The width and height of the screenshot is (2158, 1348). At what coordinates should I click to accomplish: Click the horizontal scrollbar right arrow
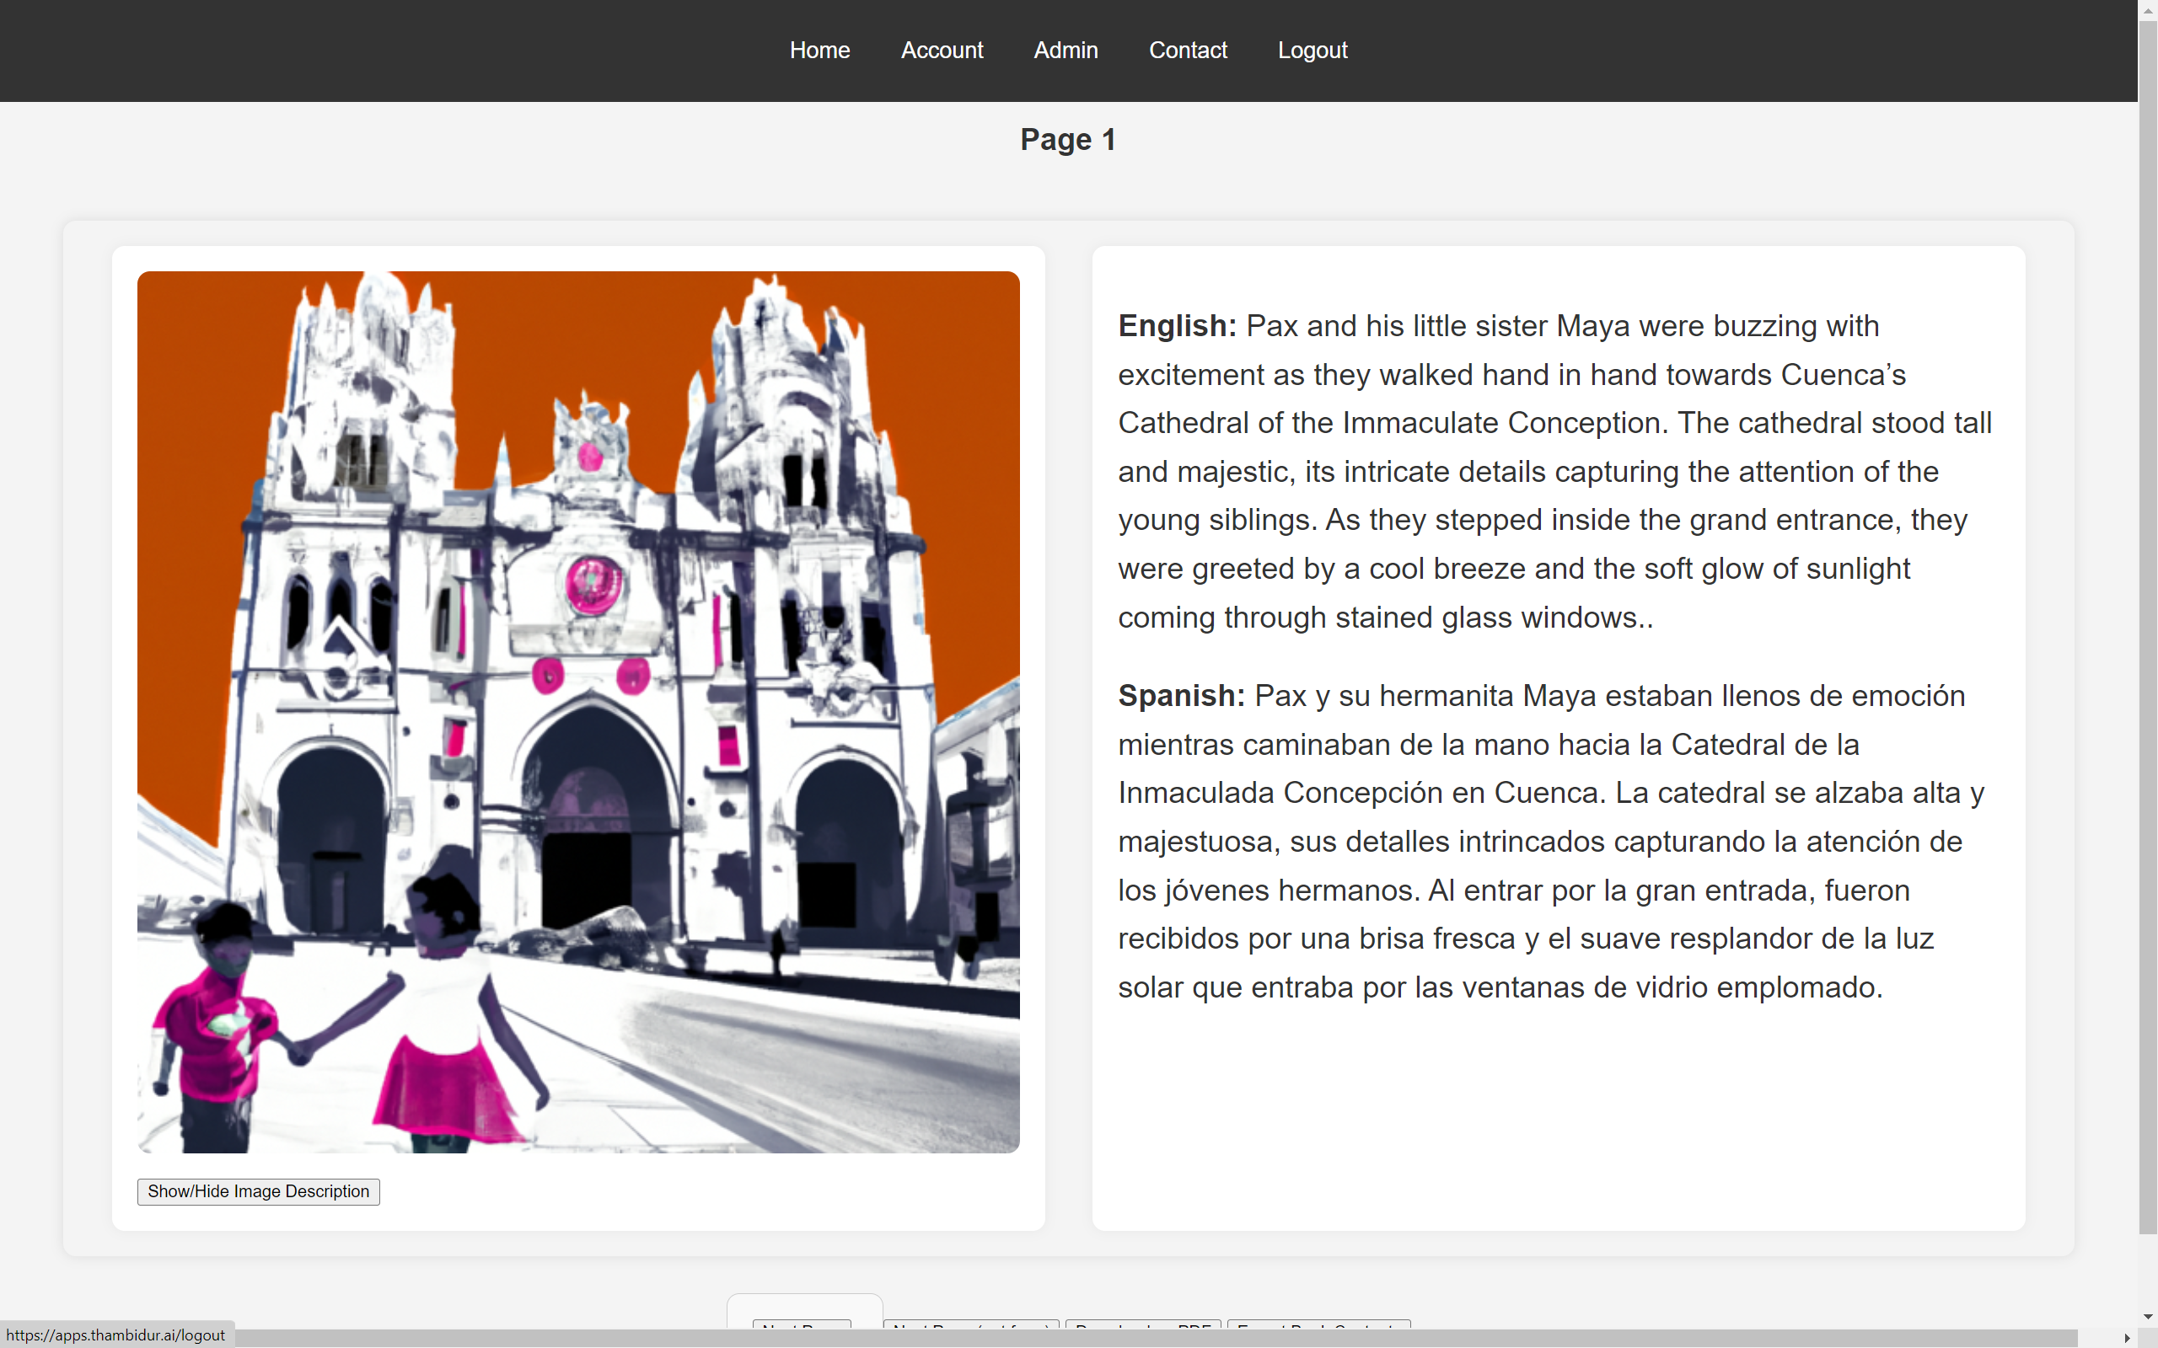point(2127,1338)
